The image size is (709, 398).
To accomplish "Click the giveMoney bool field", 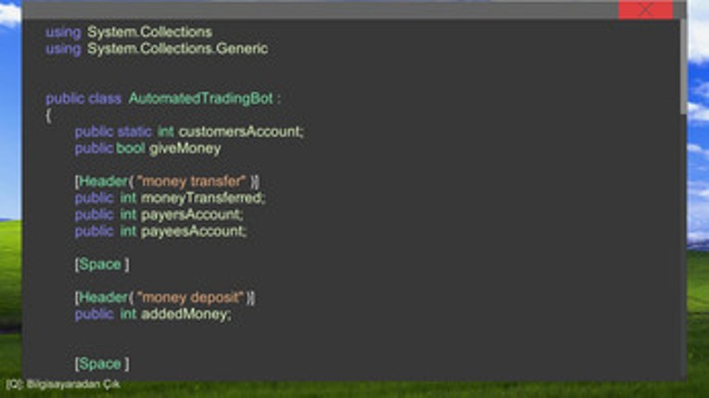I will (x=184, y=148).
